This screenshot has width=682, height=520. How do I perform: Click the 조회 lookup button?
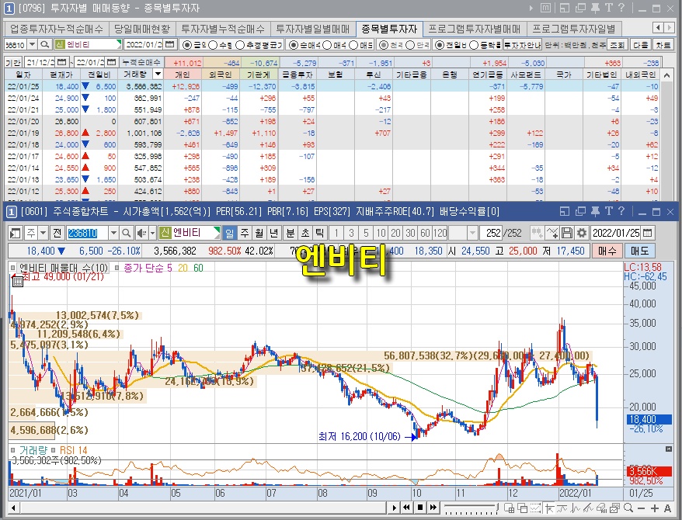click(617, 45)
